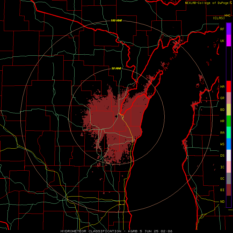233x233 pixels.
Task: Click the GR legend label
Action: click(222, 98)
